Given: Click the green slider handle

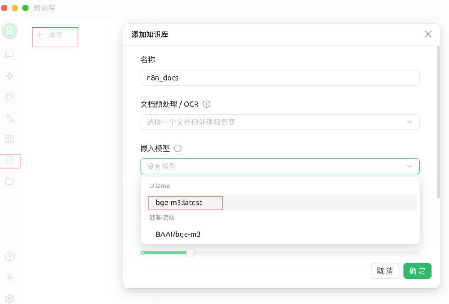Looking at the screenshot, I should (x=190, y=253).
